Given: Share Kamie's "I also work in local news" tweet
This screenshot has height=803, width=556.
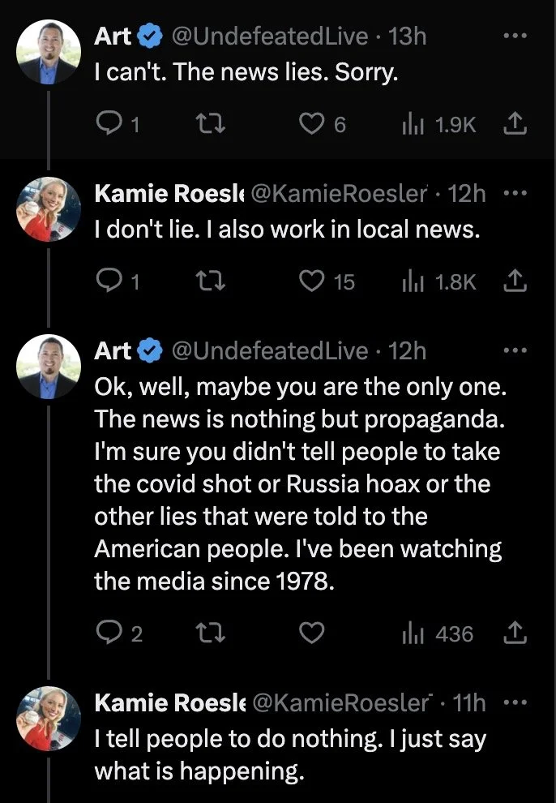Looking at the screenshot, I should (x=515, y=281).
